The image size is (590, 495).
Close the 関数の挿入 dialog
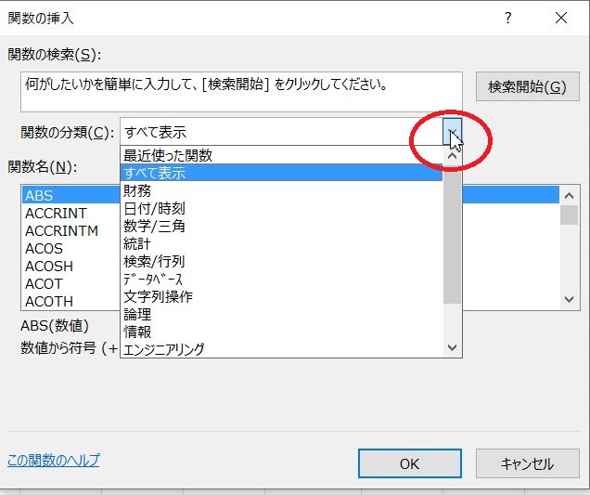coord(560,18)
